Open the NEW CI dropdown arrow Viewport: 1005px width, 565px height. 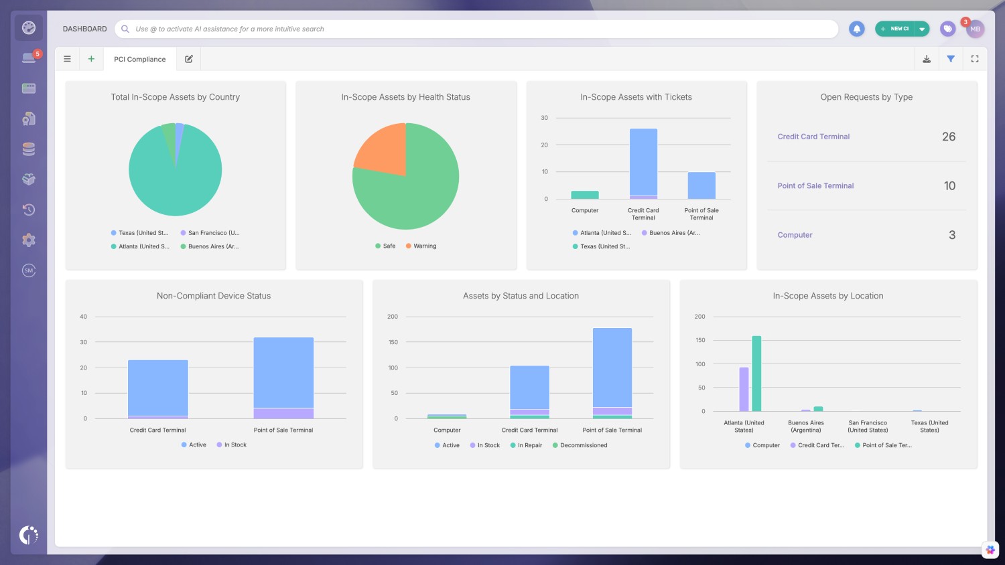922,29
